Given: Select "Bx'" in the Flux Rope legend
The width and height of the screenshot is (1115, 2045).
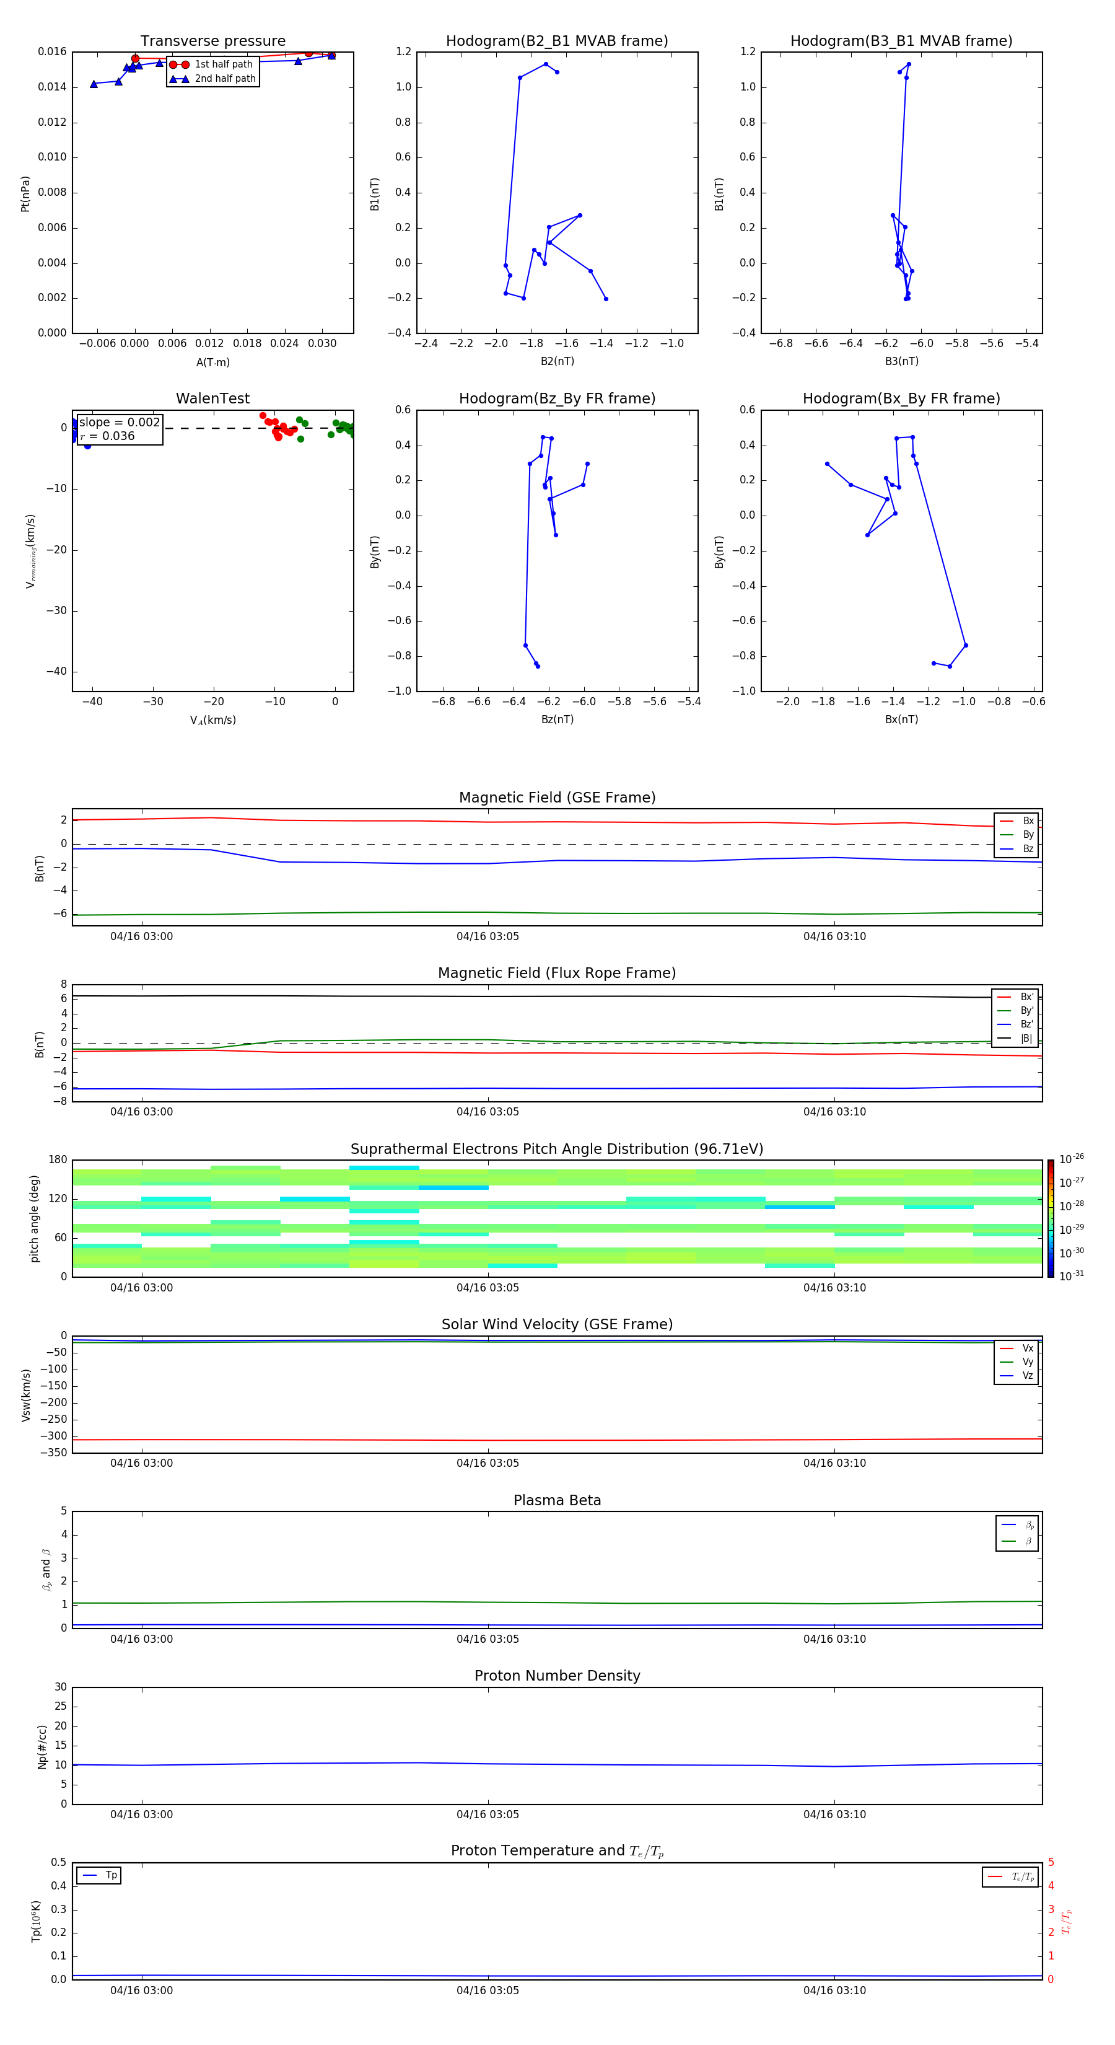Looking at the screenshot, I should (1027, 997).
